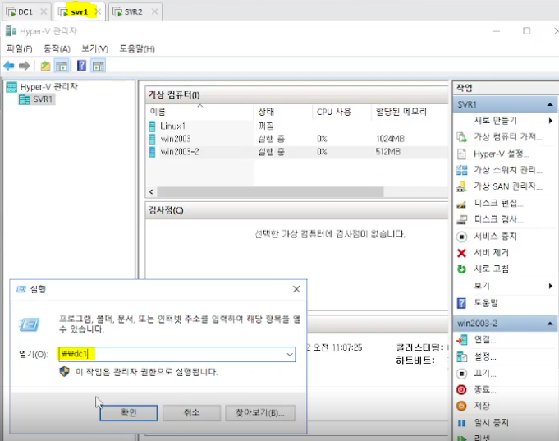559x441 pixels.
Task: Sort by the 할당된 메모리 column header
Action: click(x=410, y=112)
